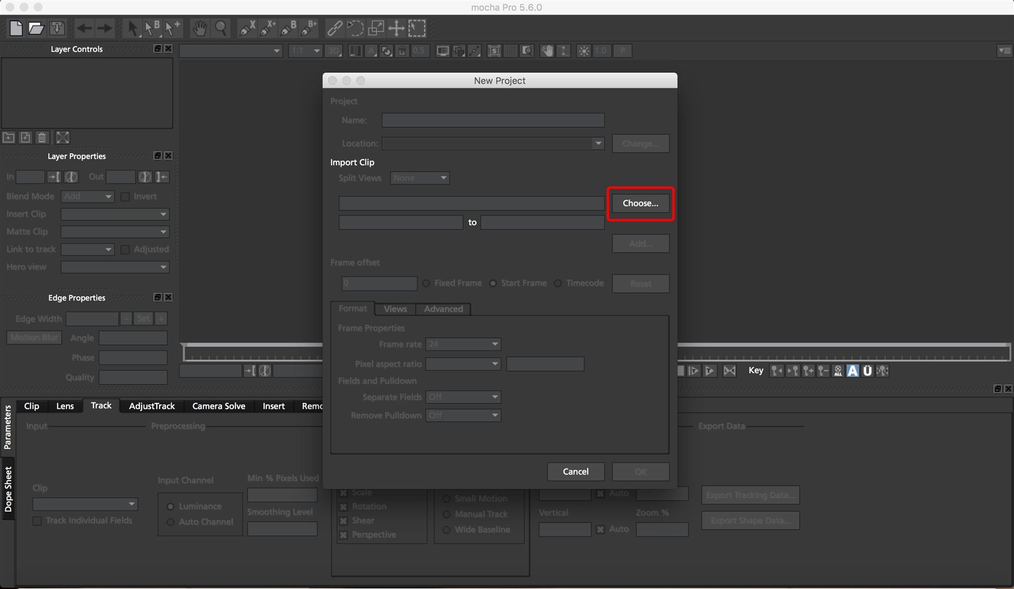Click the Autokey 'A' button on timeline

(x=852, y=371)
